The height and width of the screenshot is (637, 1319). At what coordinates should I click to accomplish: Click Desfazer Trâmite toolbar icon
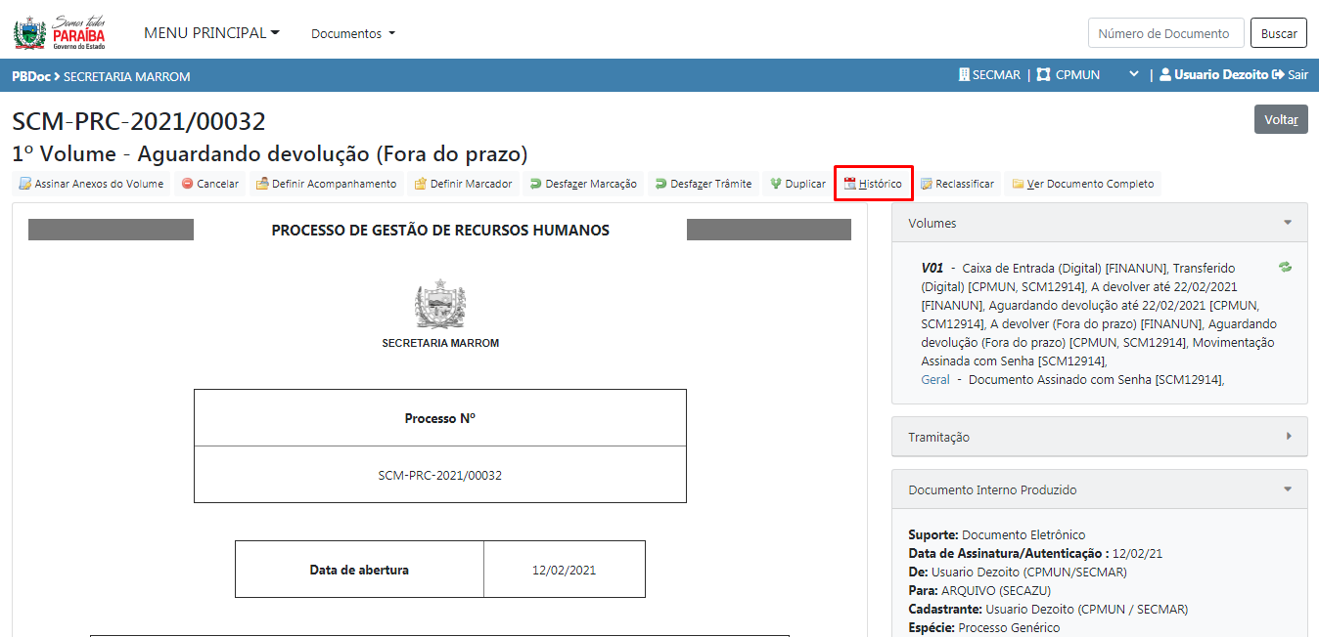point(660,184)
